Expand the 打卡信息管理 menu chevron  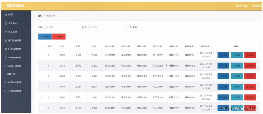(28, 49)
